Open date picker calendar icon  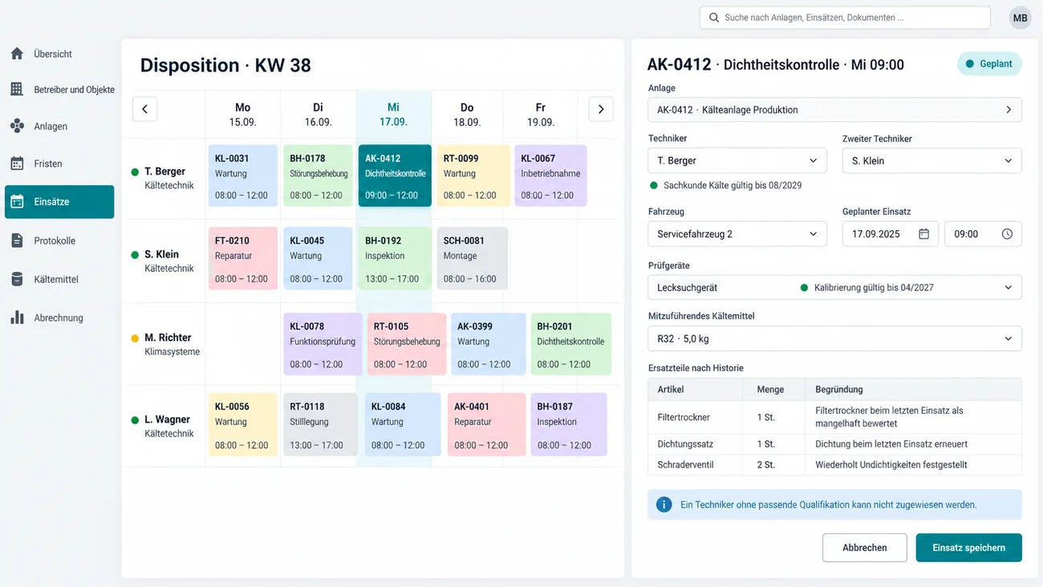coord(923,234)
